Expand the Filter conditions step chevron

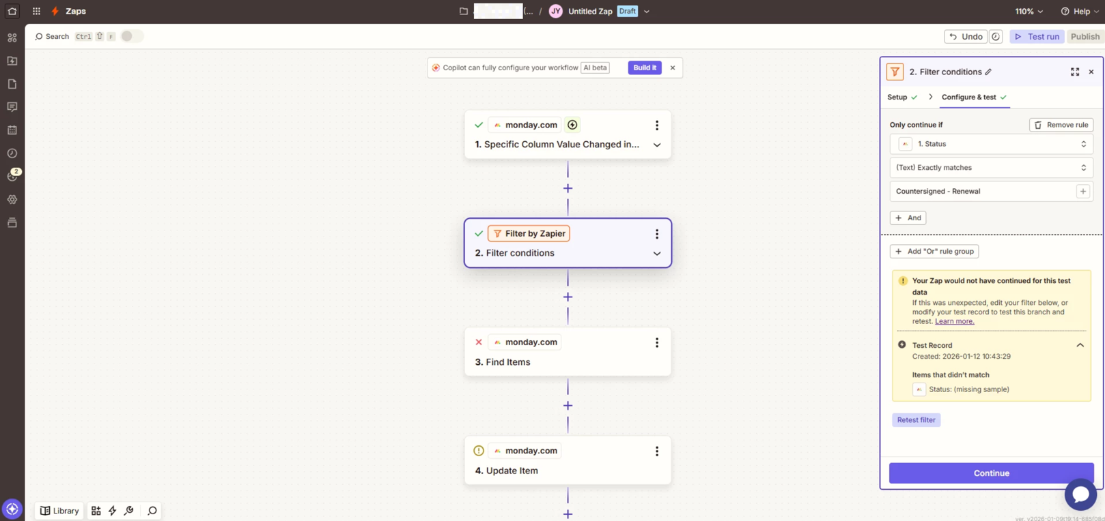[656, 254]
